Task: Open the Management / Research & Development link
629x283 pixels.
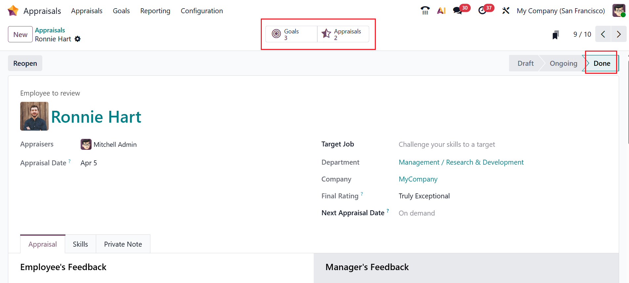Action: (461, 162)
